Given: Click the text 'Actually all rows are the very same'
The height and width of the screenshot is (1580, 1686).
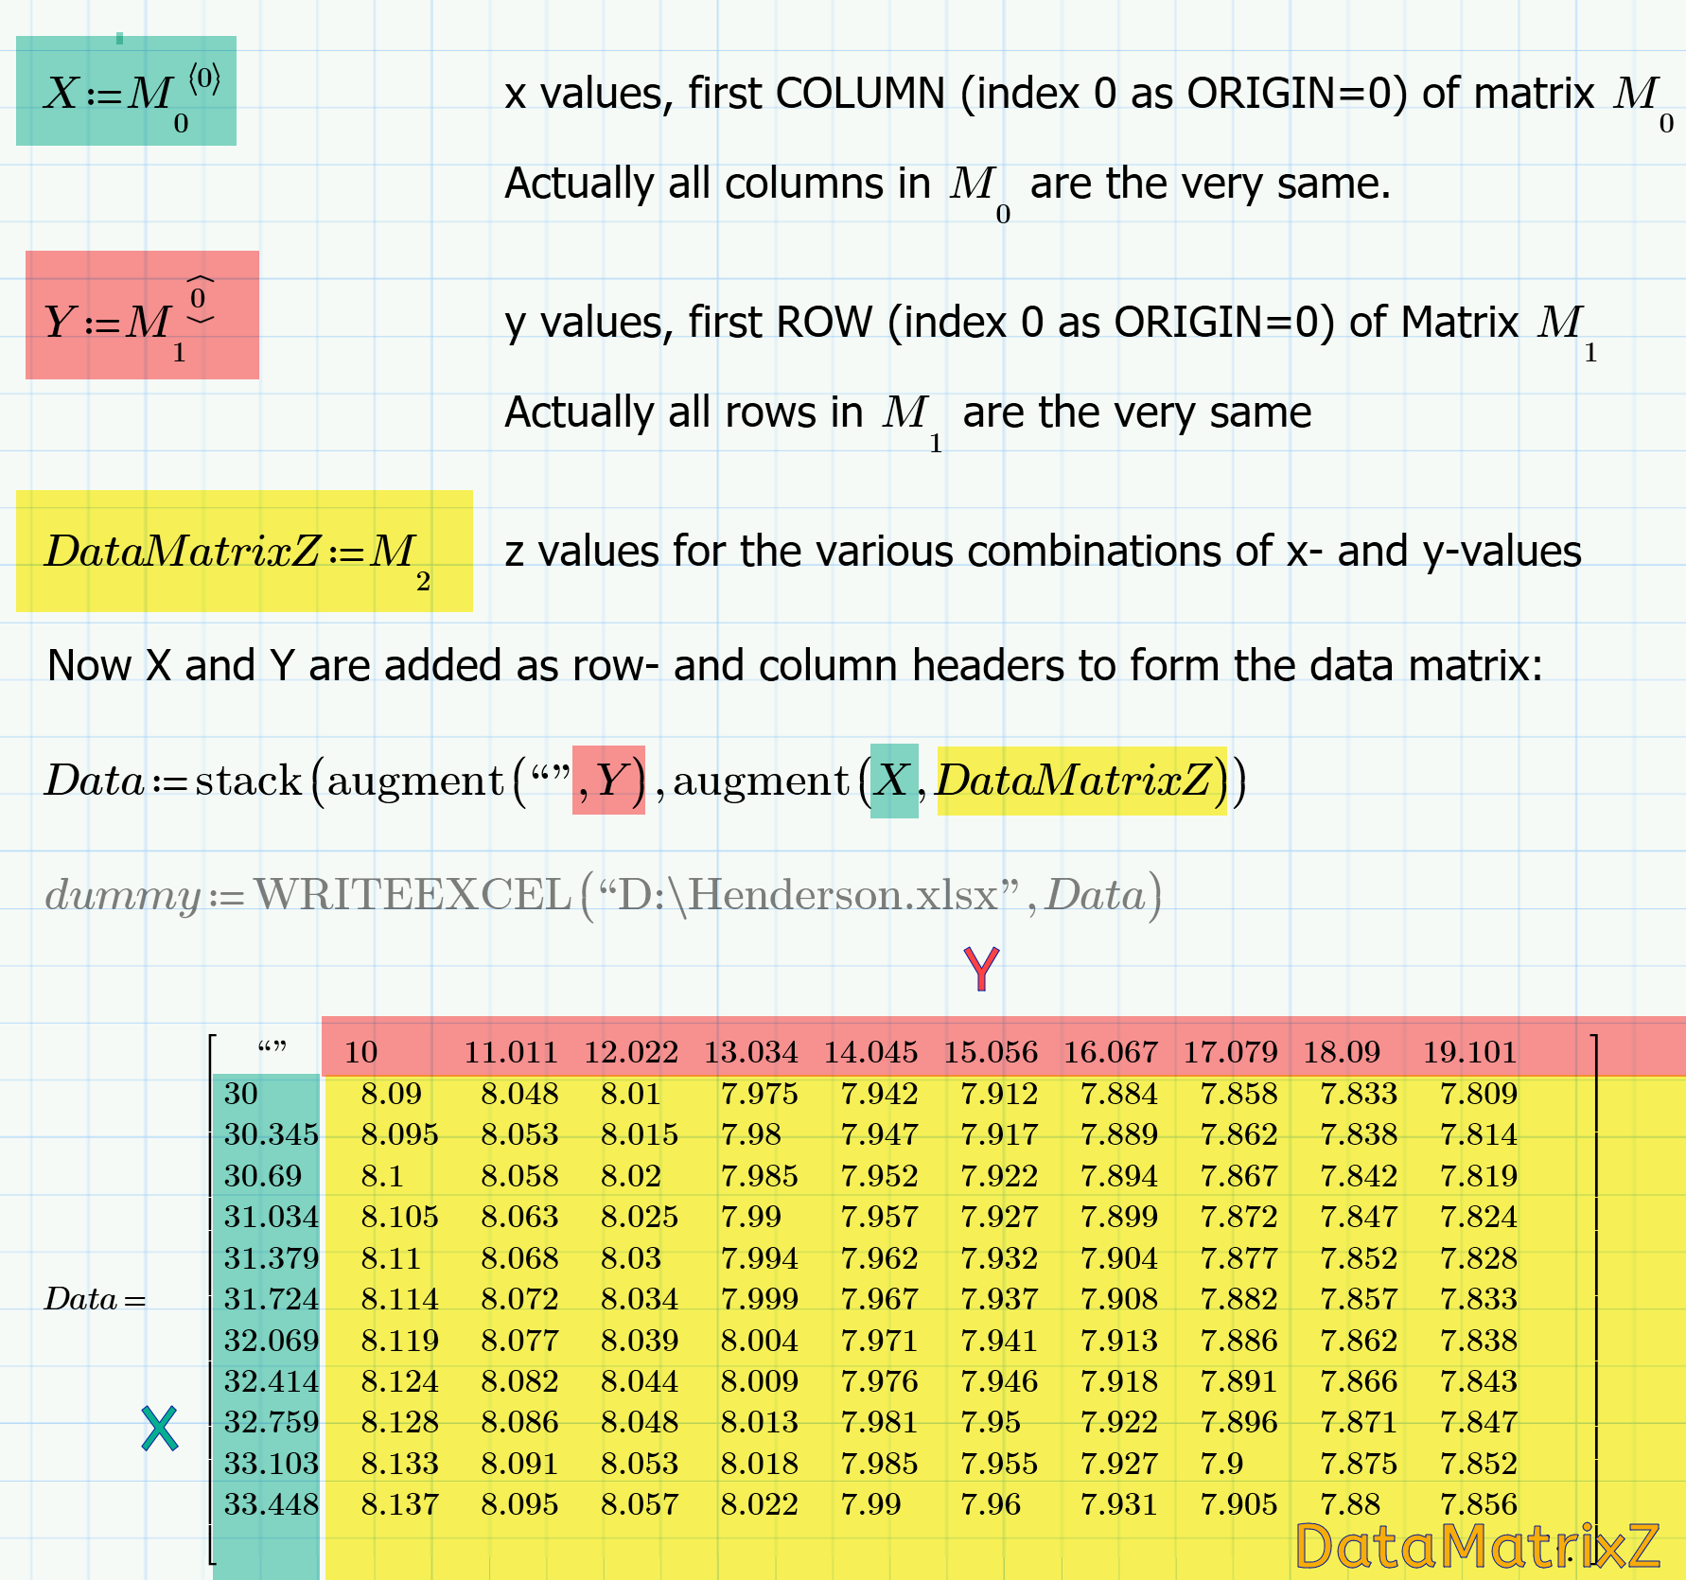Looking at the screenshot, I should coord(904,412).
